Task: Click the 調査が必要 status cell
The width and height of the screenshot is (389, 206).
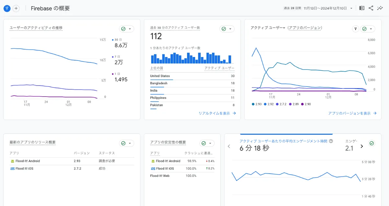Action: point(107,161)
